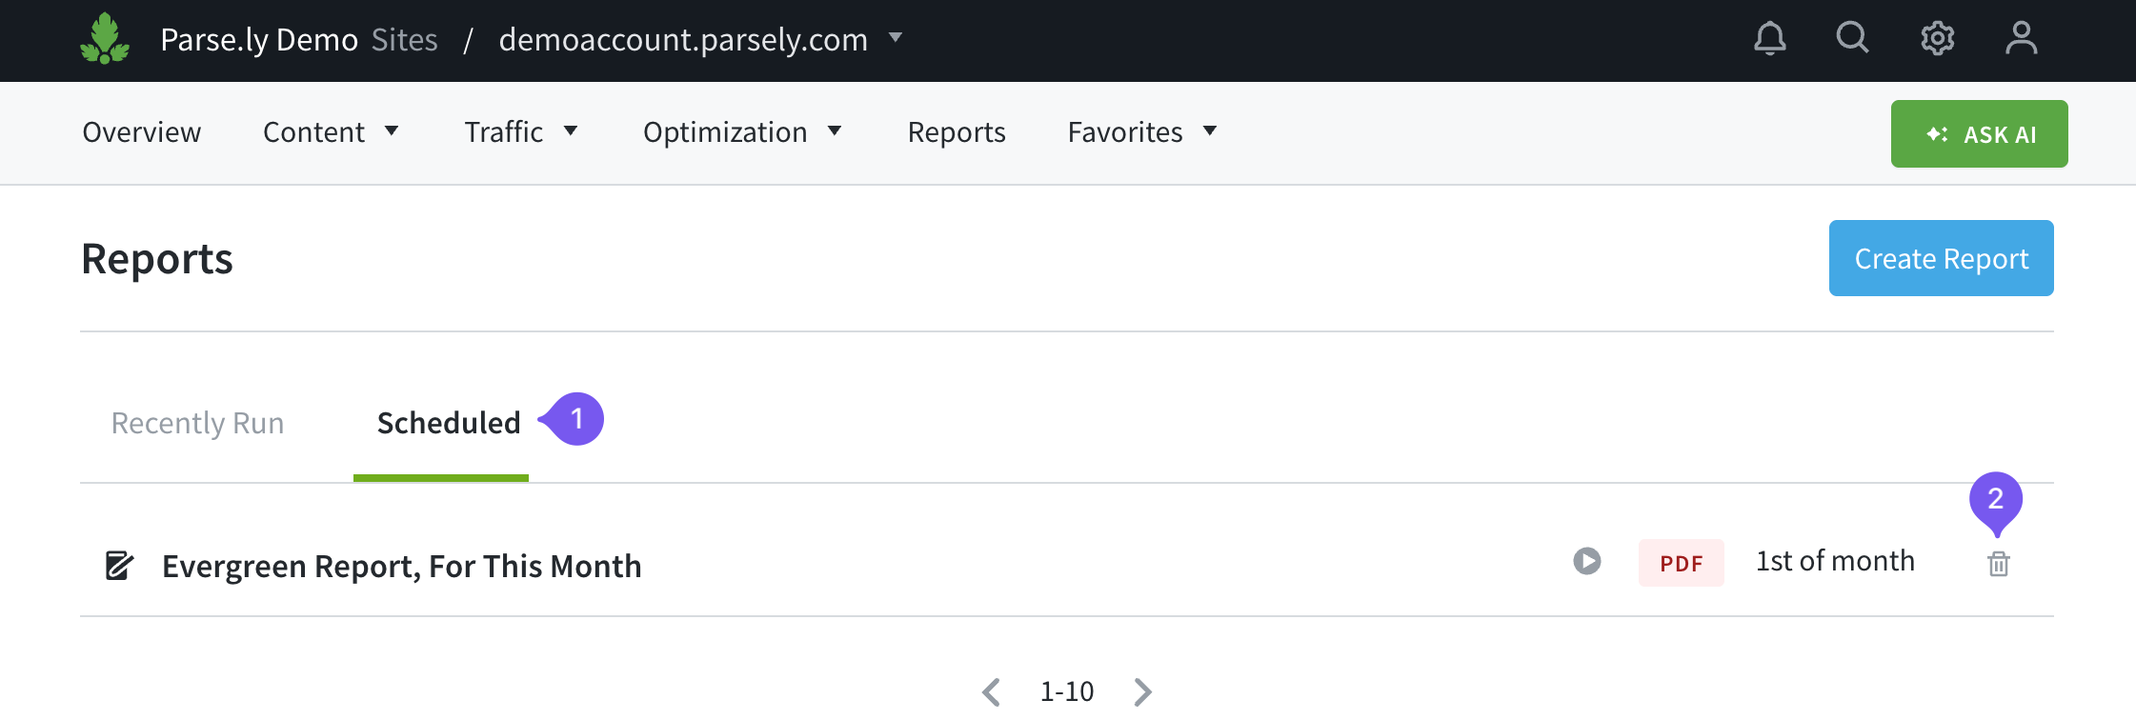Run the Evergreen Report now
Viewport: 2136px width, 720px height.
tap(1586, 561)
